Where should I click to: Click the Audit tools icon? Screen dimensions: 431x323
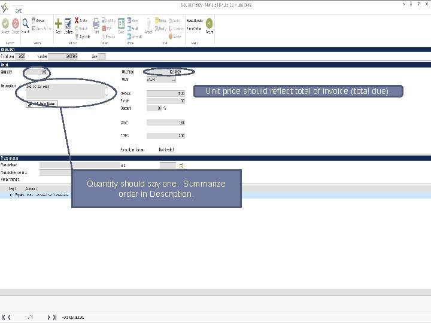tap(171, 20)
